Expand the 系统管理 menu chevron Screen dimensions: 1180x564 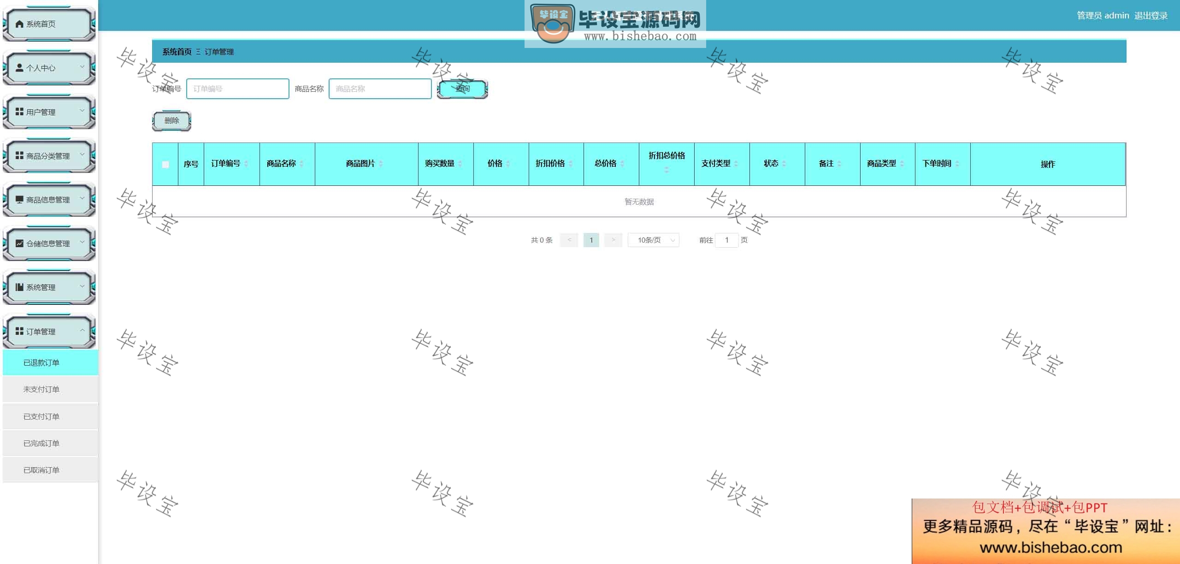coord(82,286)
